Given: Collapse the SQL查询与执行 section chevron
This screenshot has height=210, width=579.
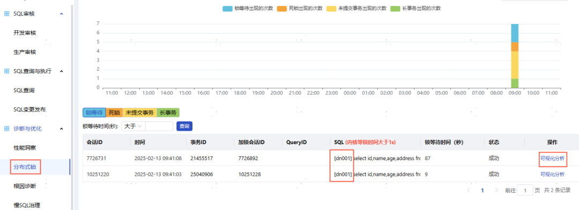Looking at the screenshot, I should tap(61, 71).
